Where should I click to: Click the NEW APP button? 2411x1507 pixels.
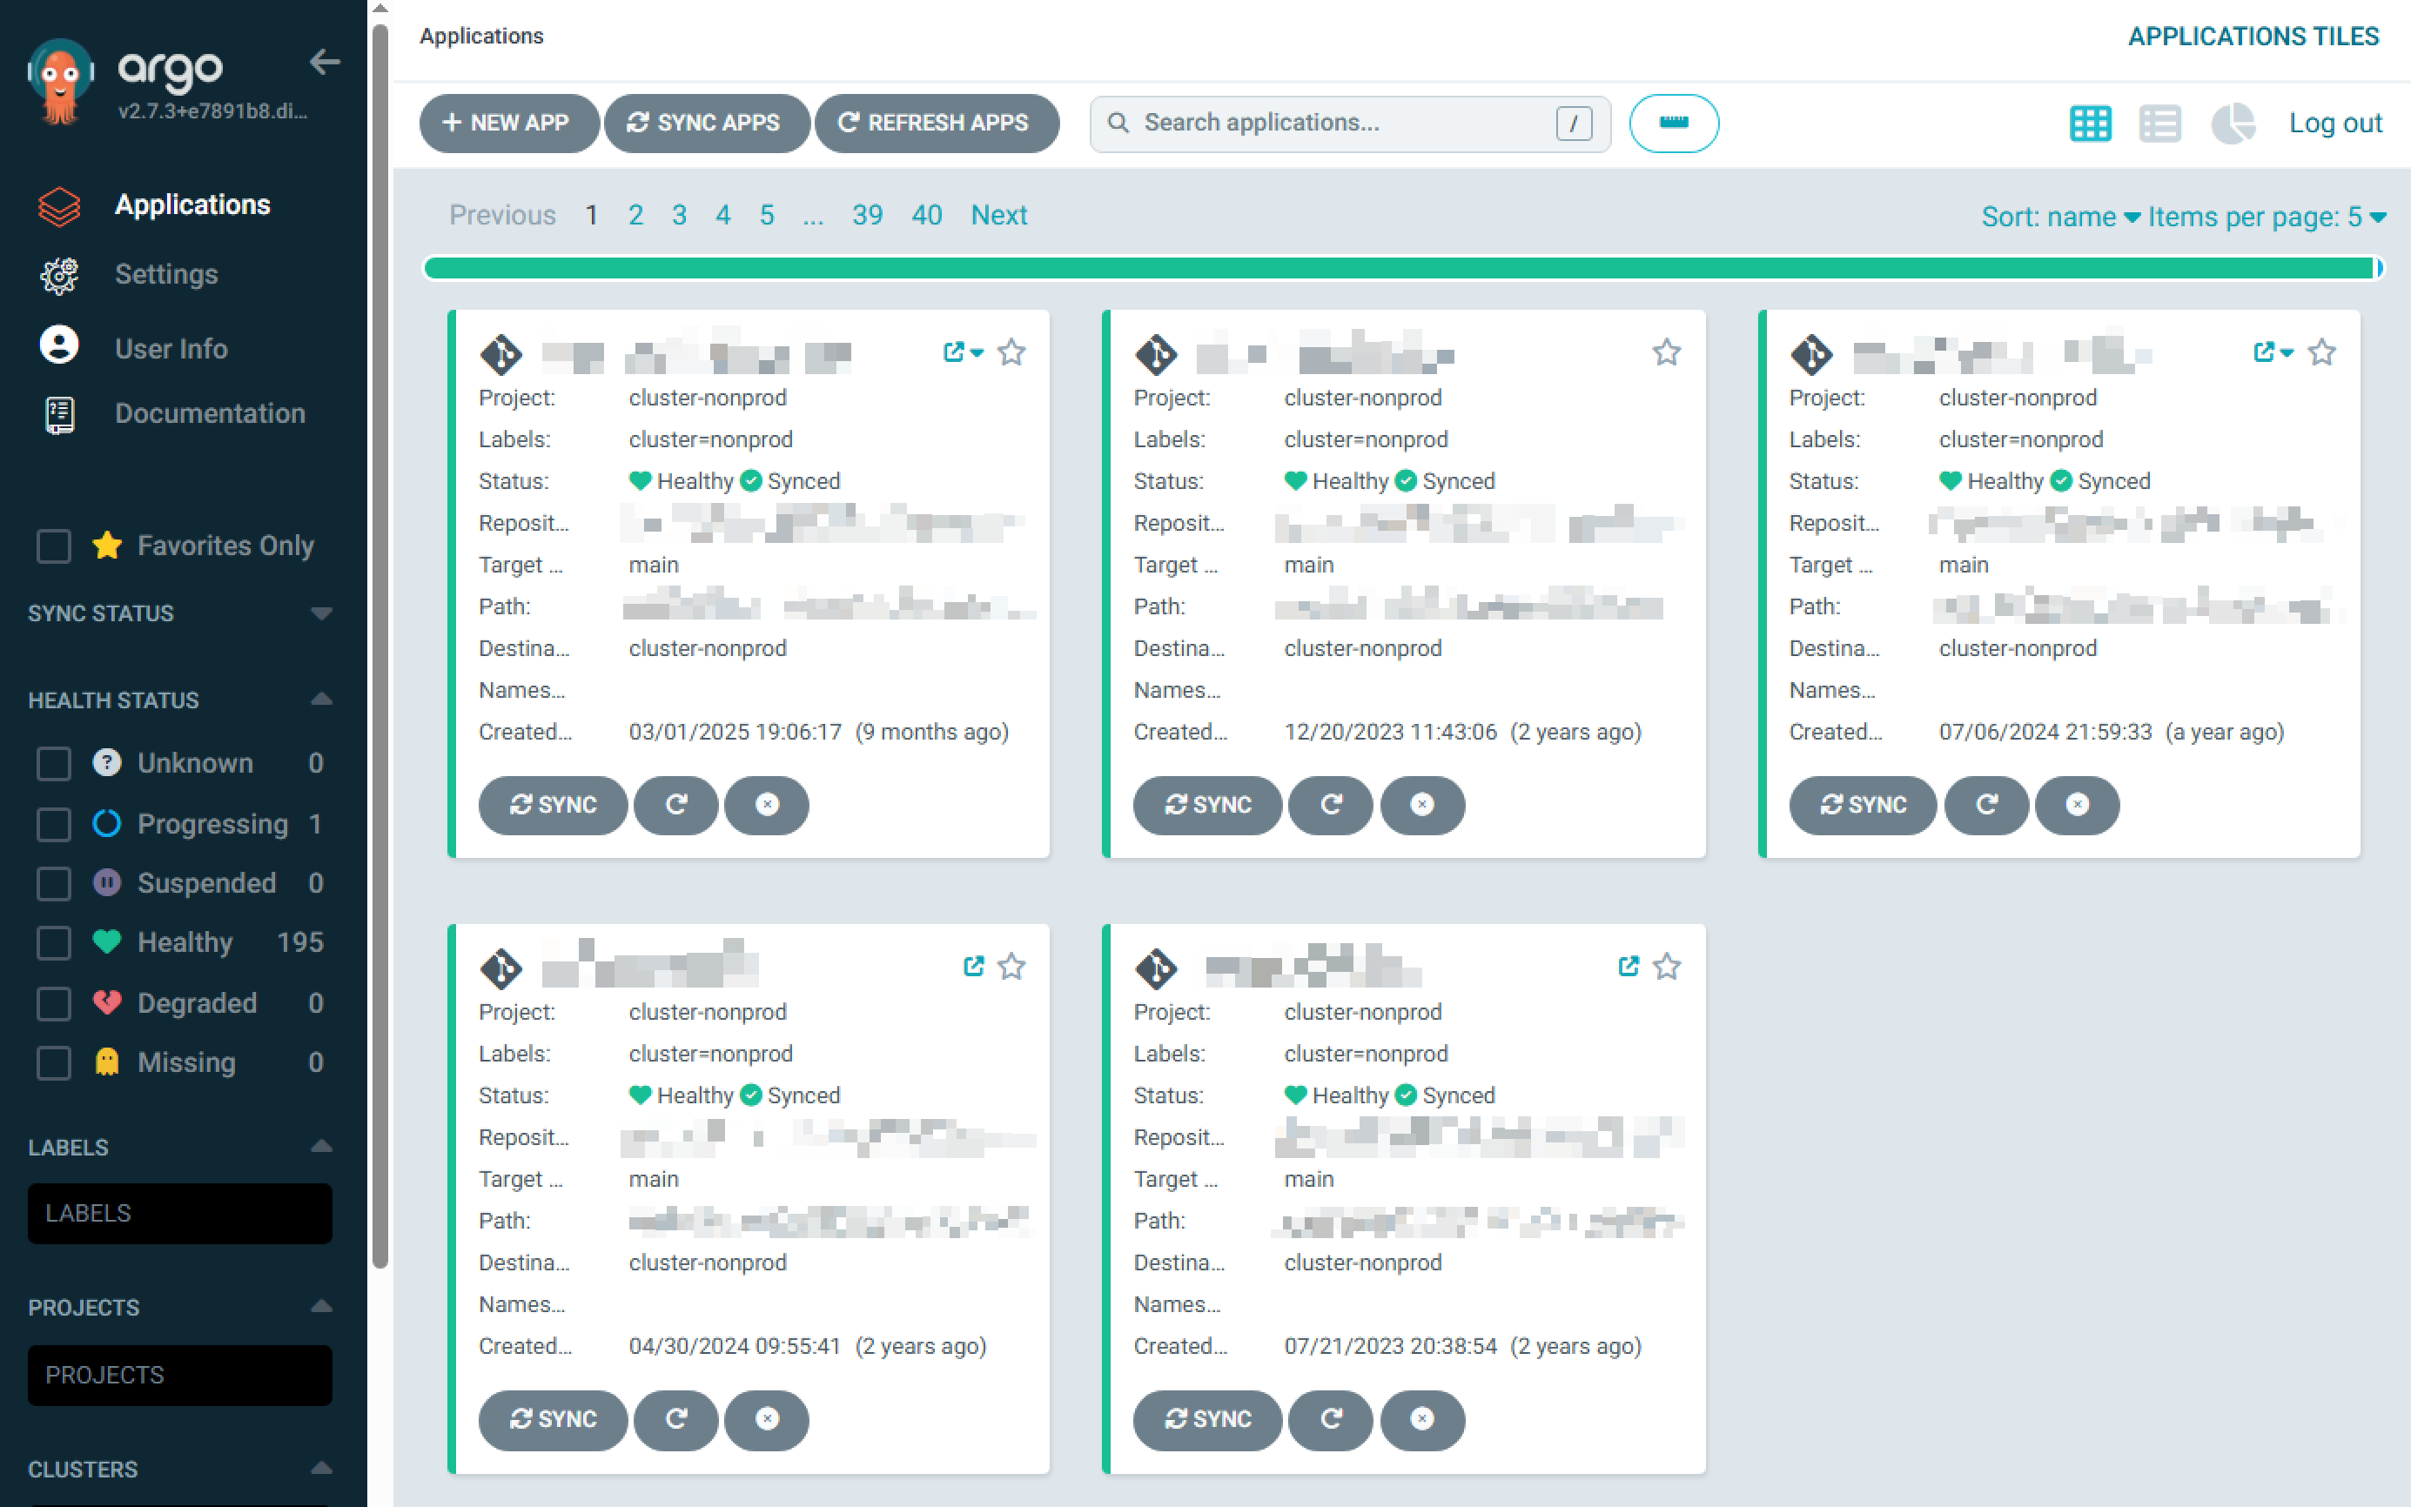[508, 123]
